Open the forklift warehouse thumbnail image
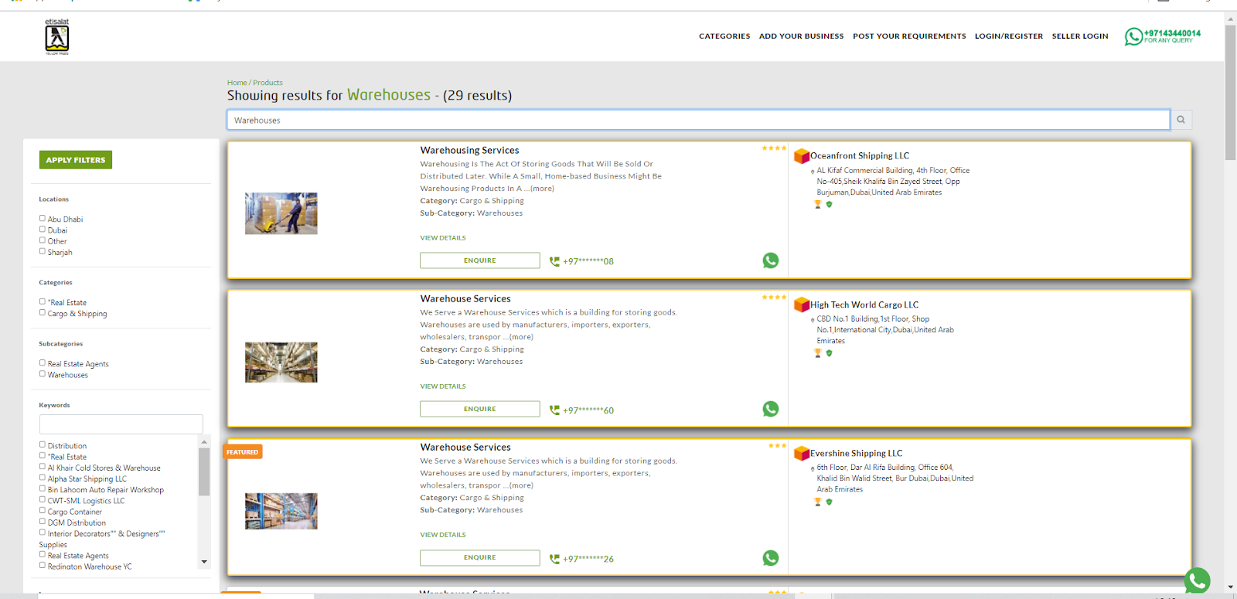The width and height of the screenshot is (1237, 599). [x=281, y=213]
